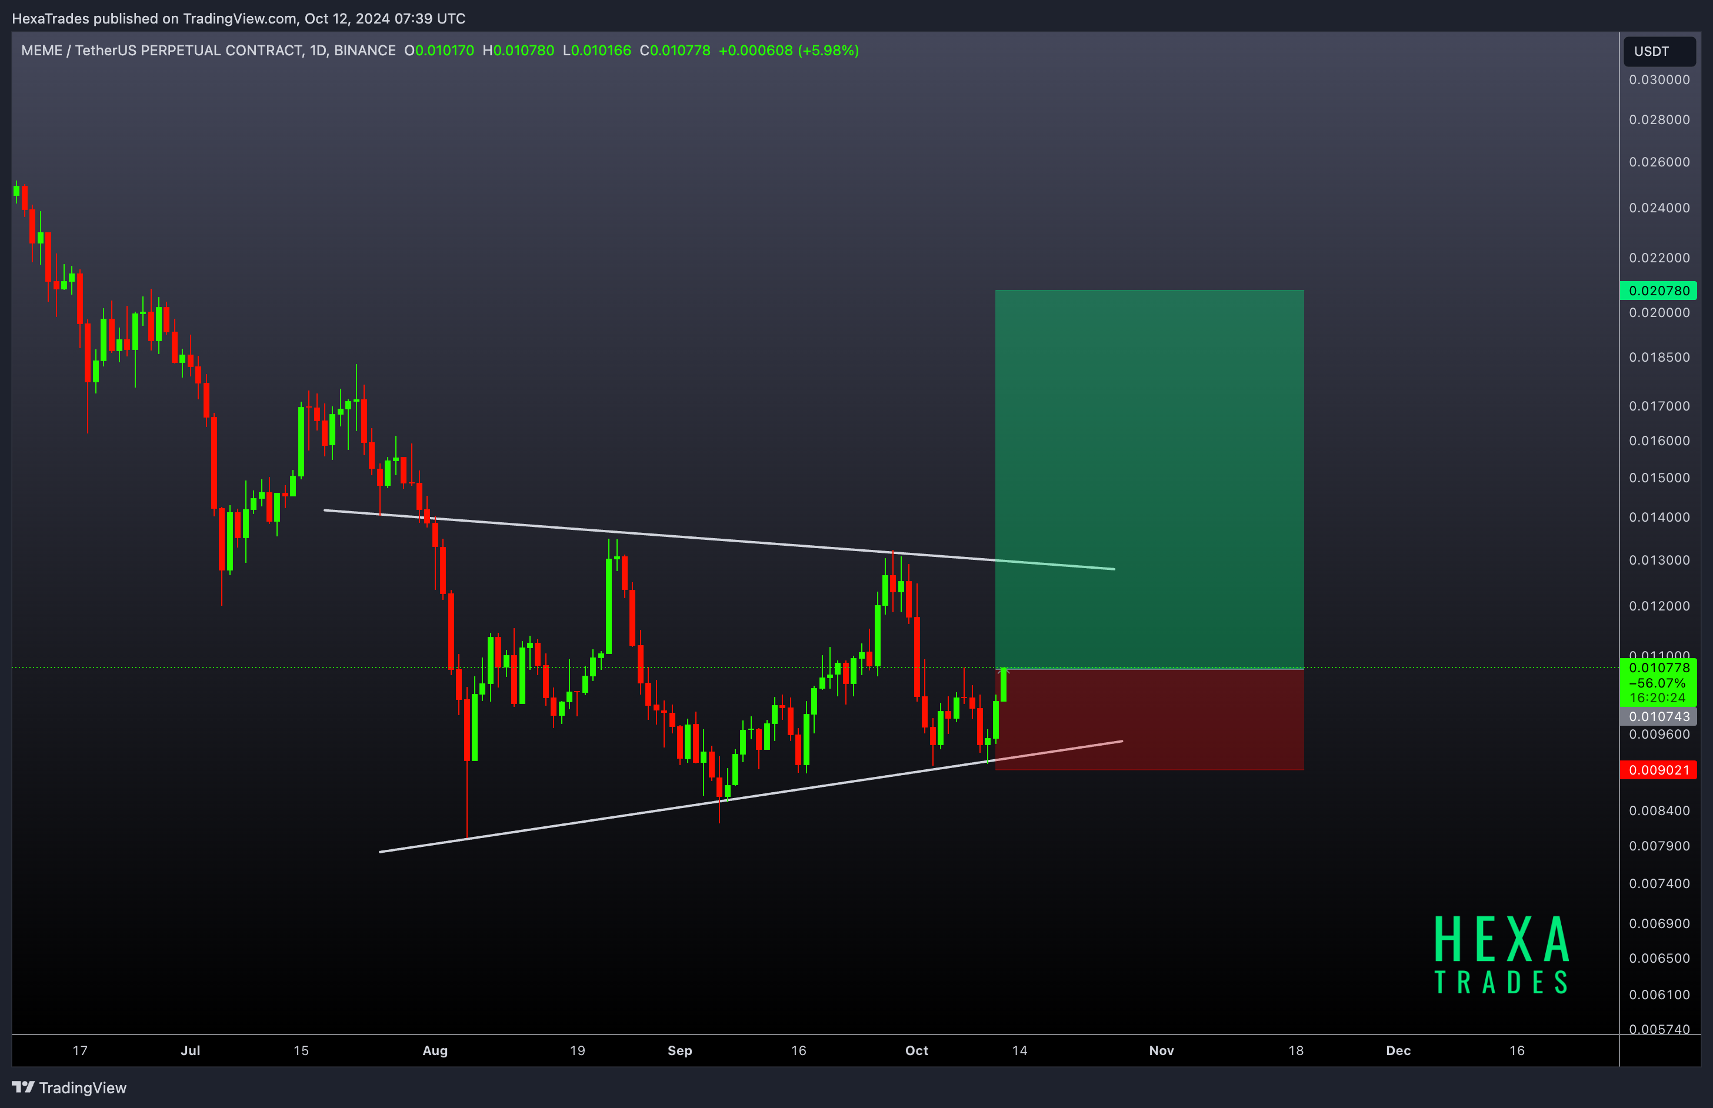Screen dimensions: 1713x1108
Task: Select the red stop-loss zone
Action: [1149, 719]
